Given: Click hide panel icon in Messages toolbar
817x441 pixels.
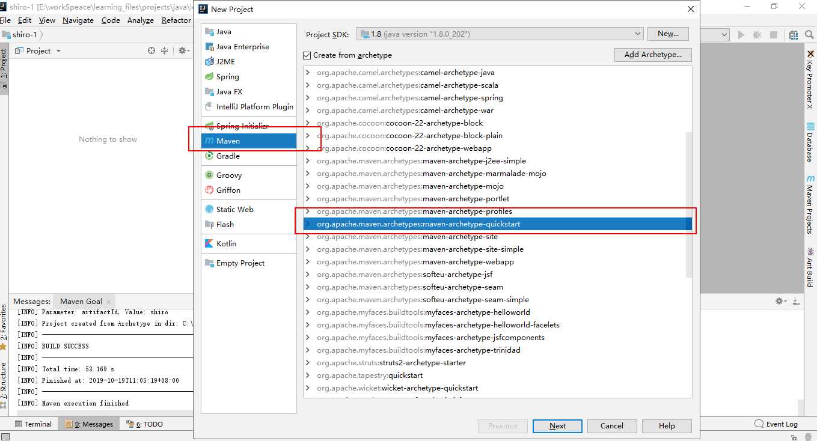Looking at the screenshot, I should pyautogui.click(x=795, y=301).
